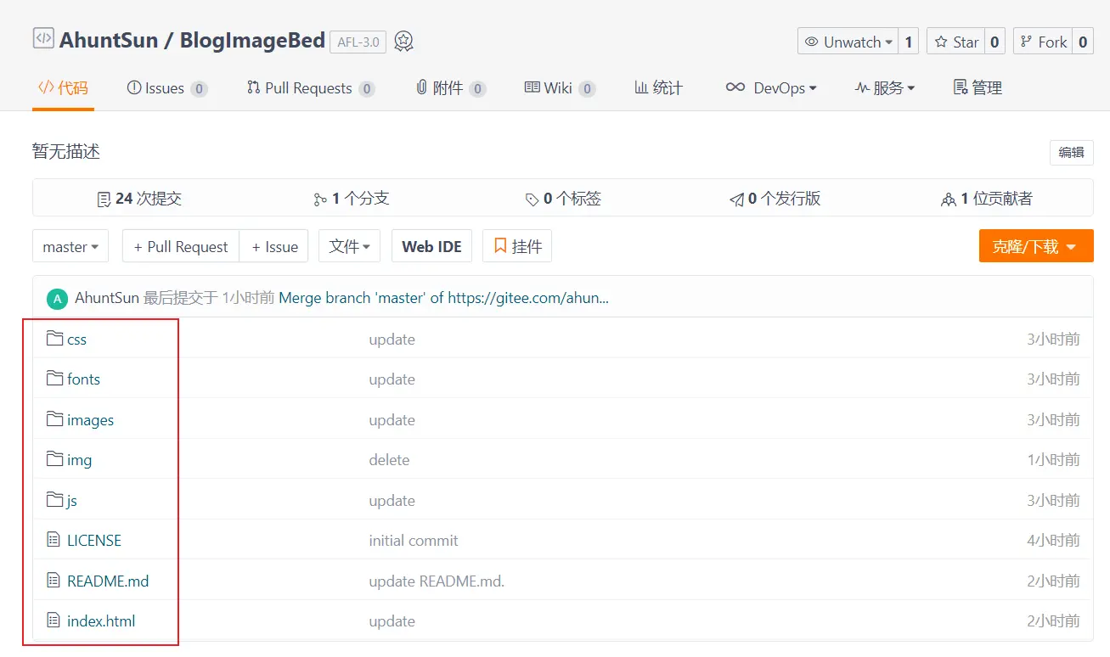The width and height of the screenshot is (1110, 657).
Task: Click the fork count next to Fork
Action: pos(1084,42)
